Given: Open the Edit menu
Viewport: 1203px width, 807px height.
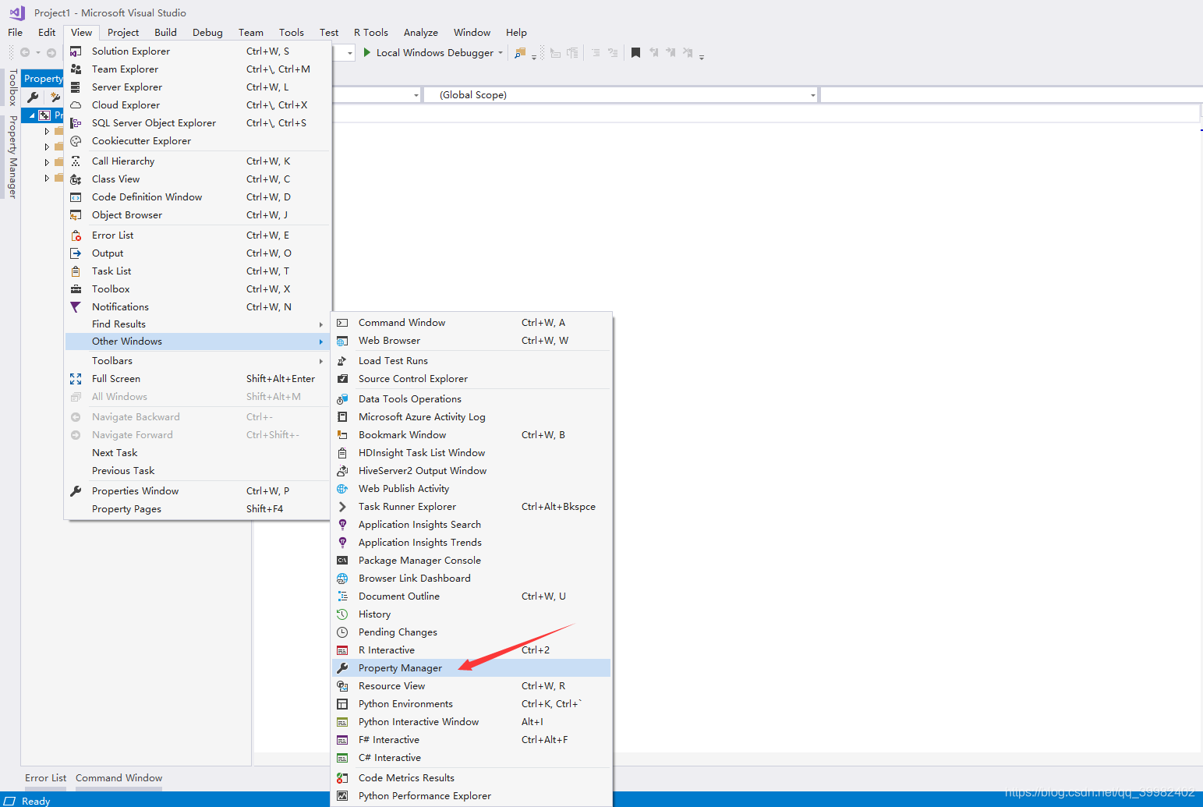Looking at the screenshot, I should [47, 33].
